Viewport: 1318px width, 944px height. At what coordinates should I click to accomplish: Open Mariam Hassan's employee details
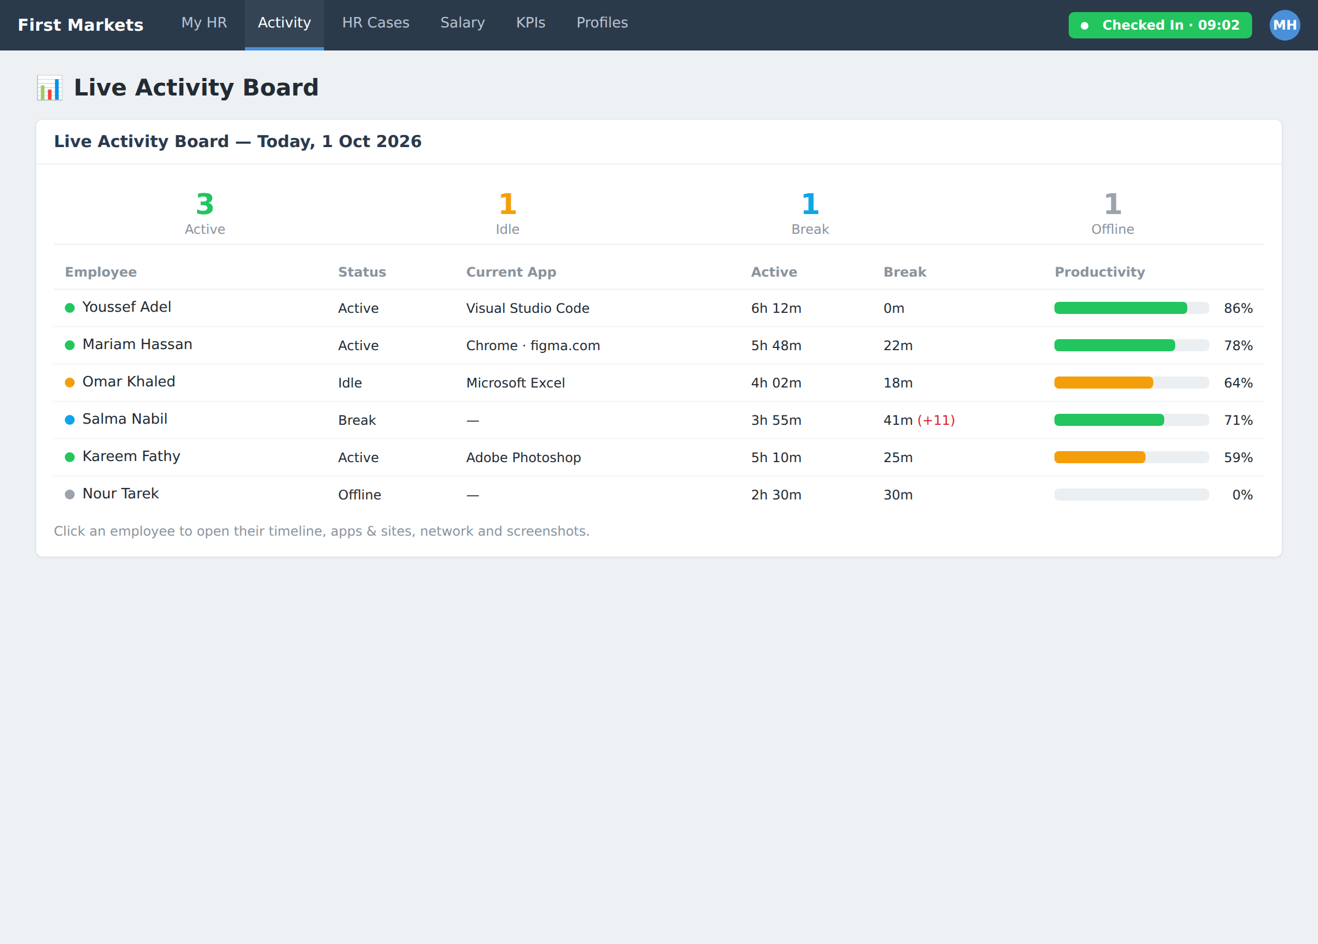pos(659,345)
